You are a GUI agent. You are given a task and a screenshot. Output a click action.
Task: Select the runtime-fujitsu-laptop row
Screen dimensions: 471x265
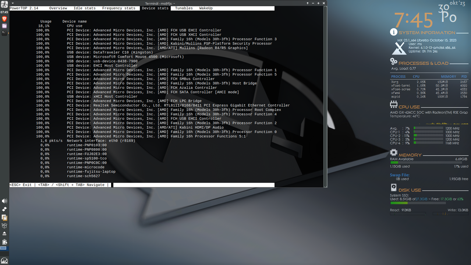click(x=78, y=172)
